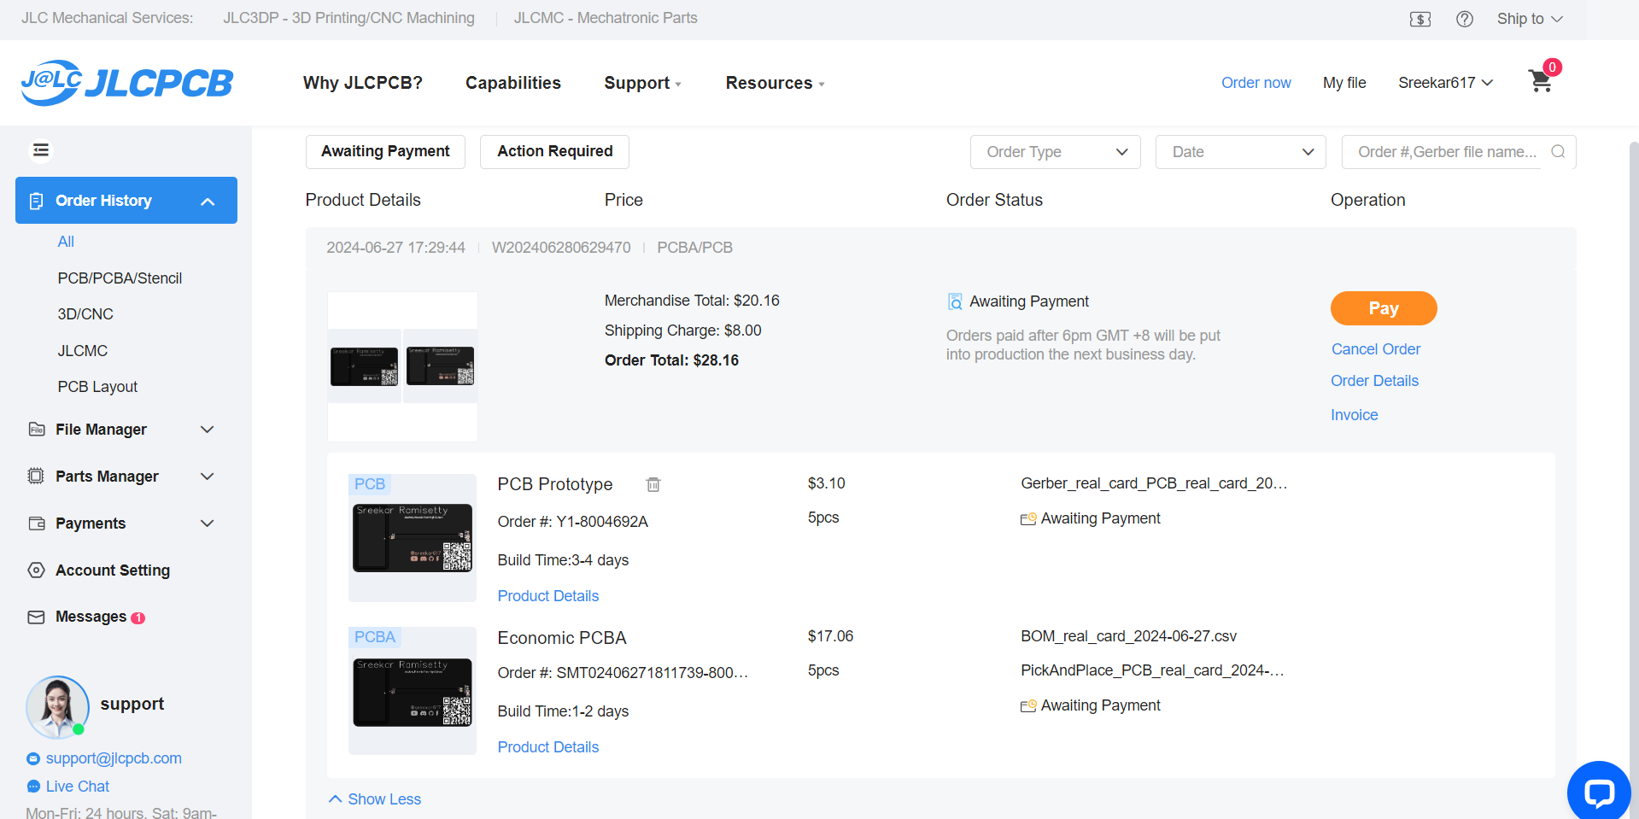Click the JLCPCB logo
1639x819 pixels.
127,83
